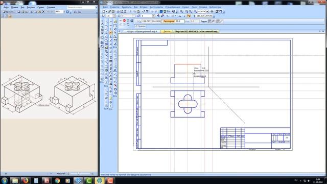Open the Правка menu in picture viewer
Viewport: 327px width, 184px height.
click(14, 7)
